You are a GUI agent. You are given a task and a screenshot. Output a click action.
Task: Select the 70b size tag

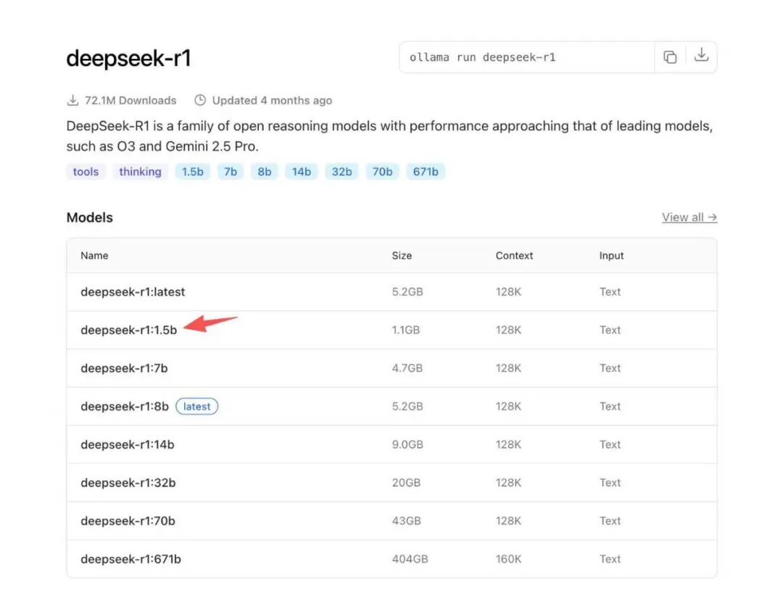[382, 172]
